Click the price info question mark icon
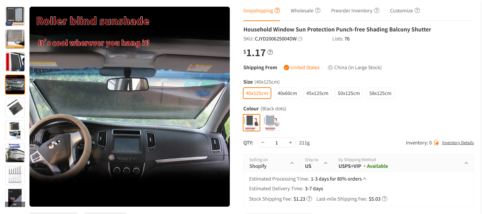The image size is (482, 214). [x=270, y=52]
